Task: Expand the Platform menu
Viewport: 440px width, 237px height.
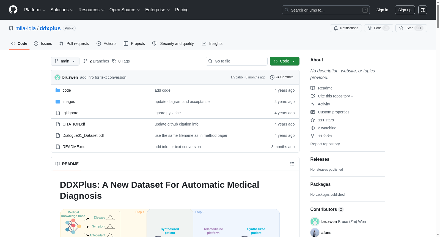Action: coord(35,10)
